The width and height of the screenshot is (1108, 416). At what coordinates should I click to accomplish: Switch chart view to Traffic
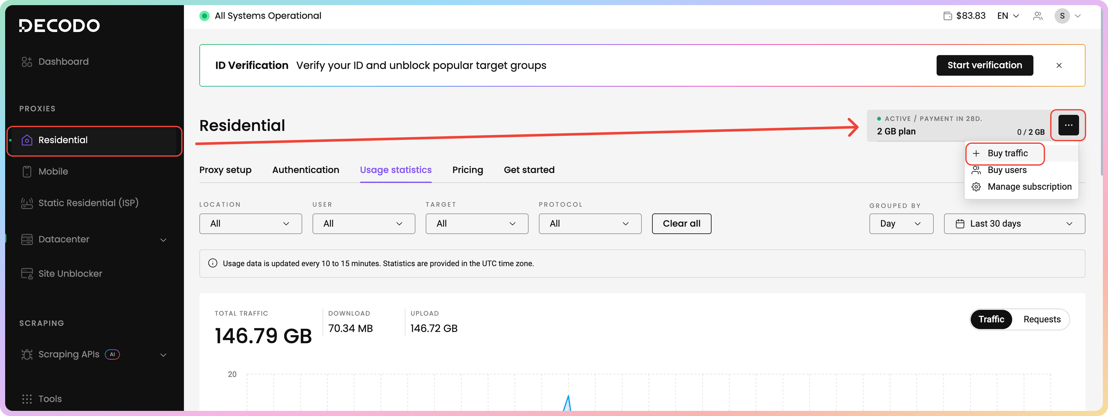tap(991, 319)
